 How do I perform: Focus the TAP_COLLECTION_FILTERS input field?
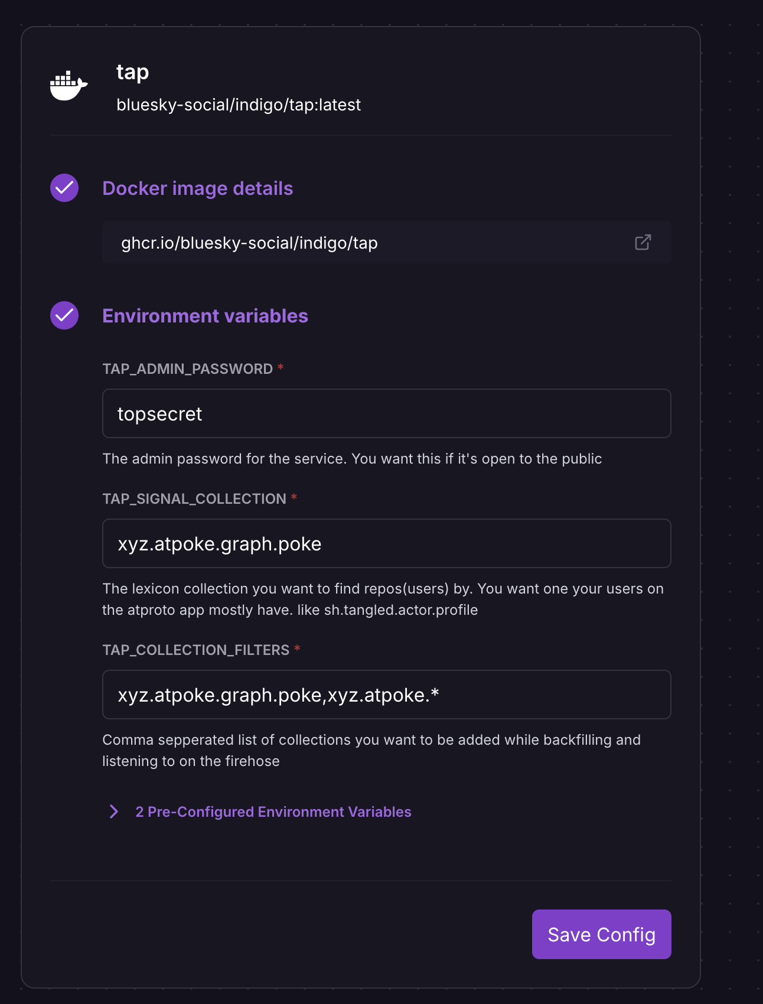[386, 695]
